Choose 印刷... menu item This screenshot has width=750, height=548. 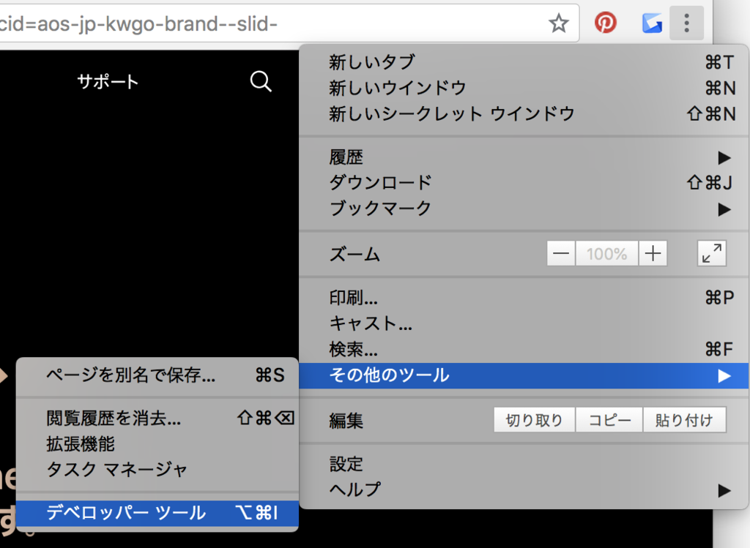524,298
